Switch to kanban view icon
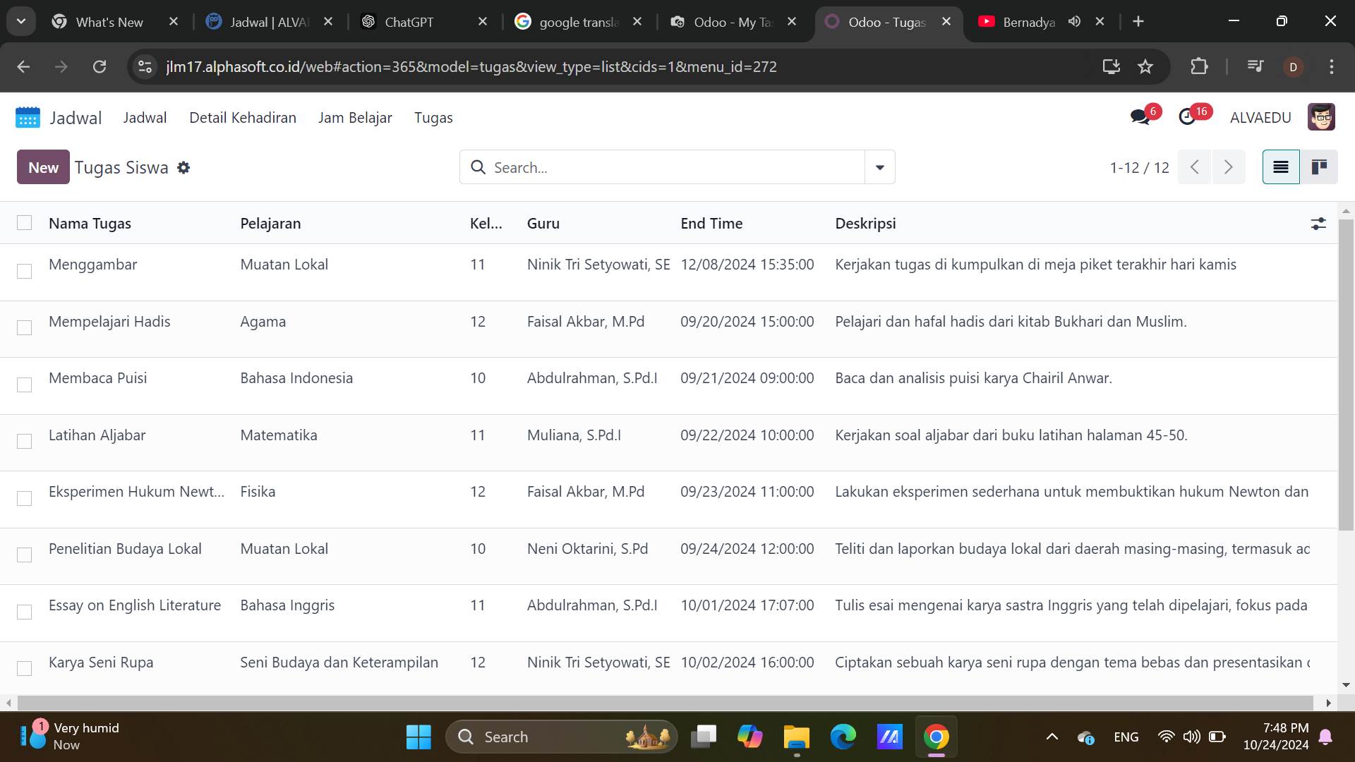This screenshot has width=1355, height=762. pos(1318,167)
